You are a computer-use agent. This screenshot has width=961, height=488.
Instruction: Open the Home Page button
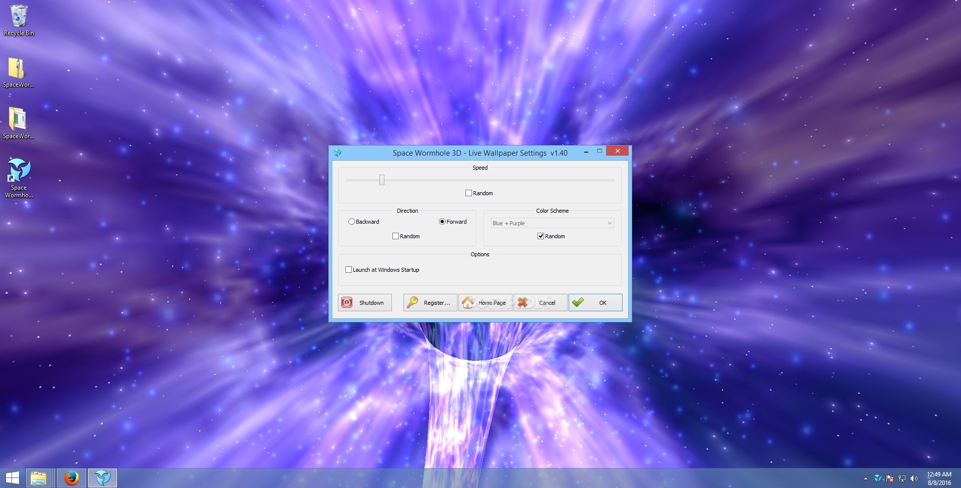click(x=485, y=302)
